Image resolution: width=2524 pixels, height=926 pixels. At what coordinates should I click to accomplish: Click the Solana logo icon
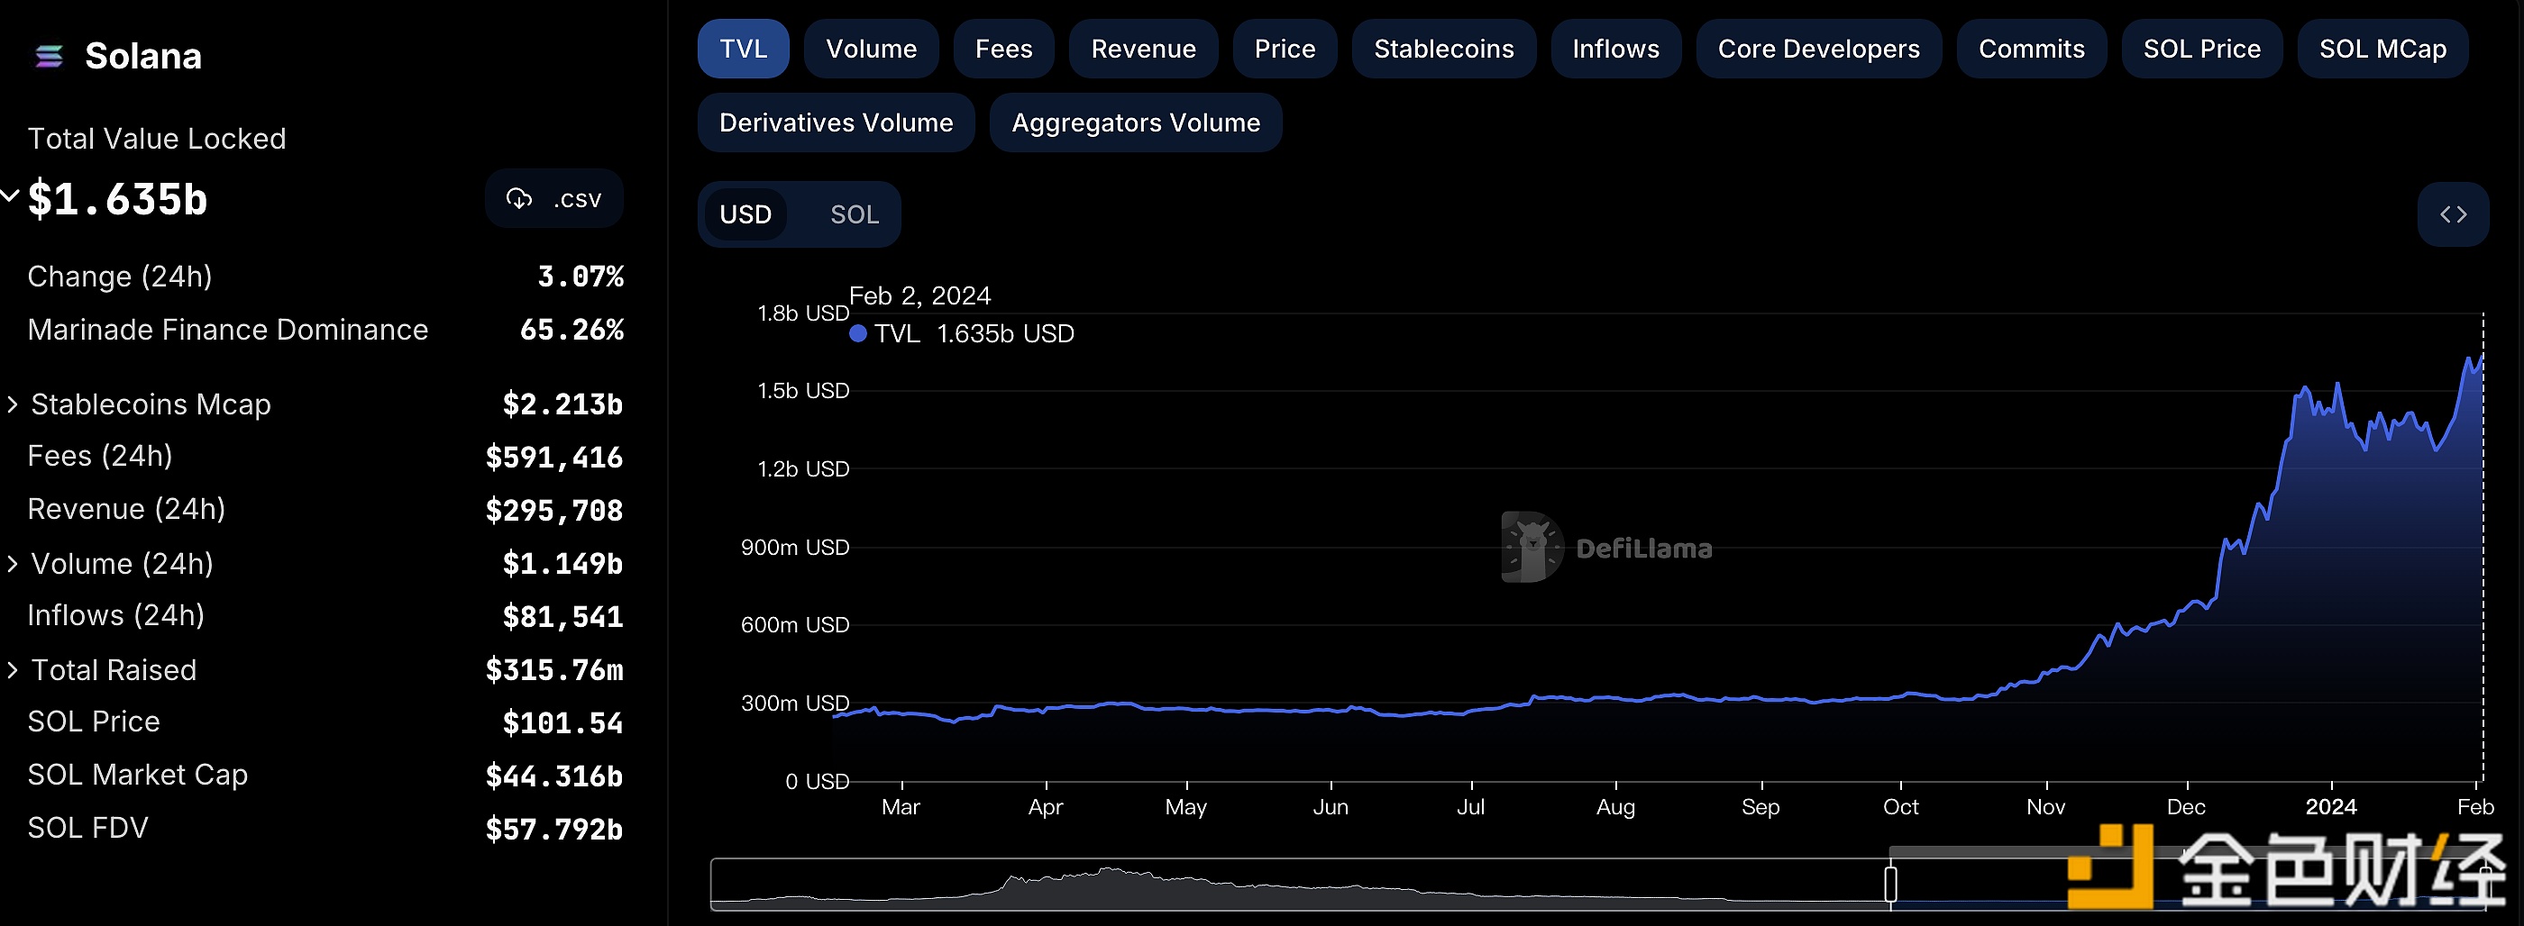click(49, 57)
